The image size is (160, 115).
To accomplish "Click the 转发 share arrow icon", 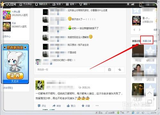I will pos(54,106).
